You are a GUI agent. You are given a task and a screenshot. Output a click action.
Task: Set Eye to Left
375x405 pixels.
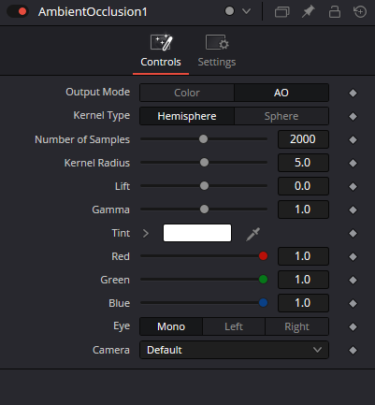coord(234,326)
